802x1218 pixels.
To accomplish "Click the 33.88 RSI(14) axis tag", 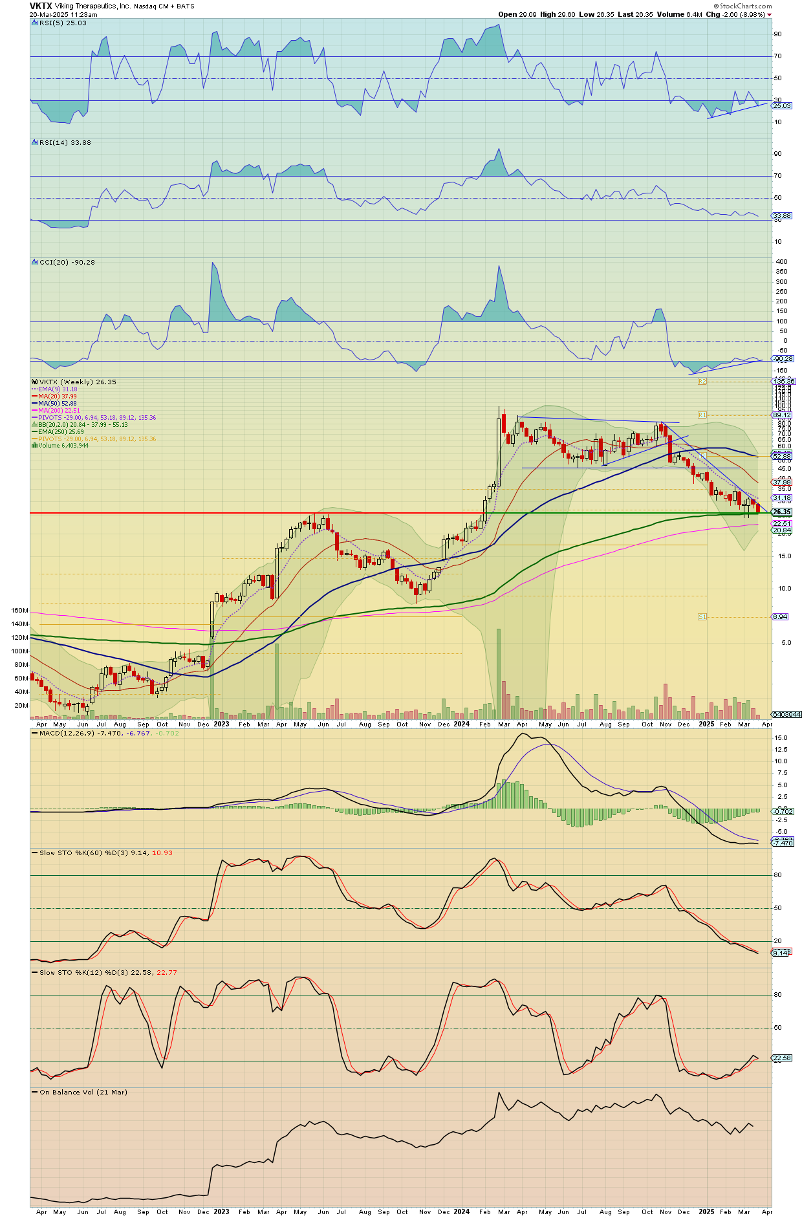I will pyautogui.click(x=782, y=216).
